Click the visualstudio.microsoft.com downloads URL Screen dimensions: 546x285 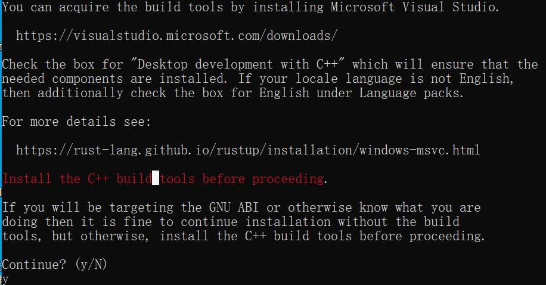(x=176, y=36)
